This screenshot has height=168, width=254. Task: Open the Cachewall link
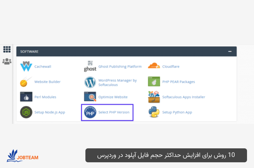pyautogui.click(x=43, y=67)
